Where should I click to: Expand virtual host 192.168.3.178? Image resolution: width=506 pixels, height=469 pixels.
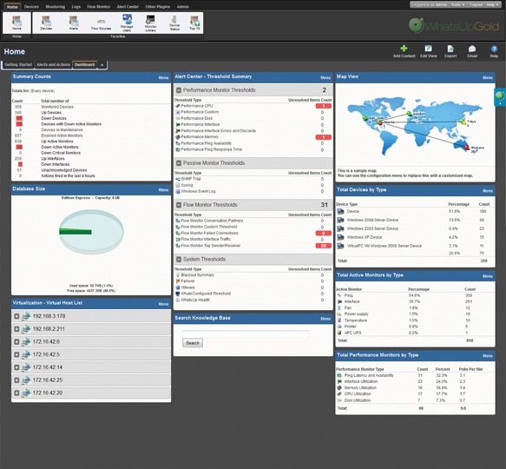pyautogui.click(x=16, y=316)
